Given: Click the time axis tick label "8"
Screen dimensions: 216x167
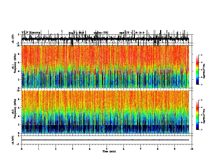Looking at the screenshot, I should click(x=158, y=149).
